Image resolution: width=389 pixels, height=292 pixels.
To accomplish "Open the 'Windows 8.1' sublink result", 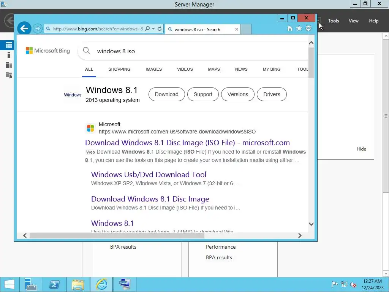I will point(112,223).
